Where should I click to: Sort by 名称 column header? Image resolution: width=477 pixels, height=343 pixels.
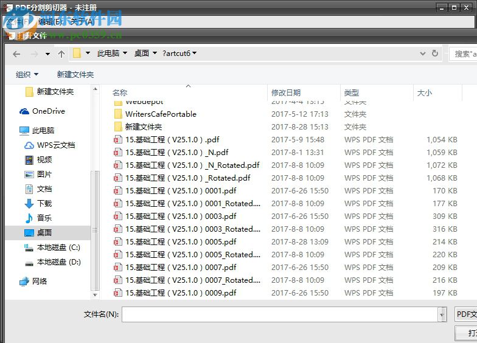pyautogui.click(x=119, y=92)
